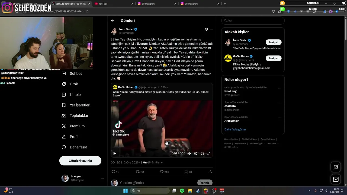The image size is (347, 195).
Task: Open Spotify from the taskbar
Action: pyautogui.click(x=182, y=191)
